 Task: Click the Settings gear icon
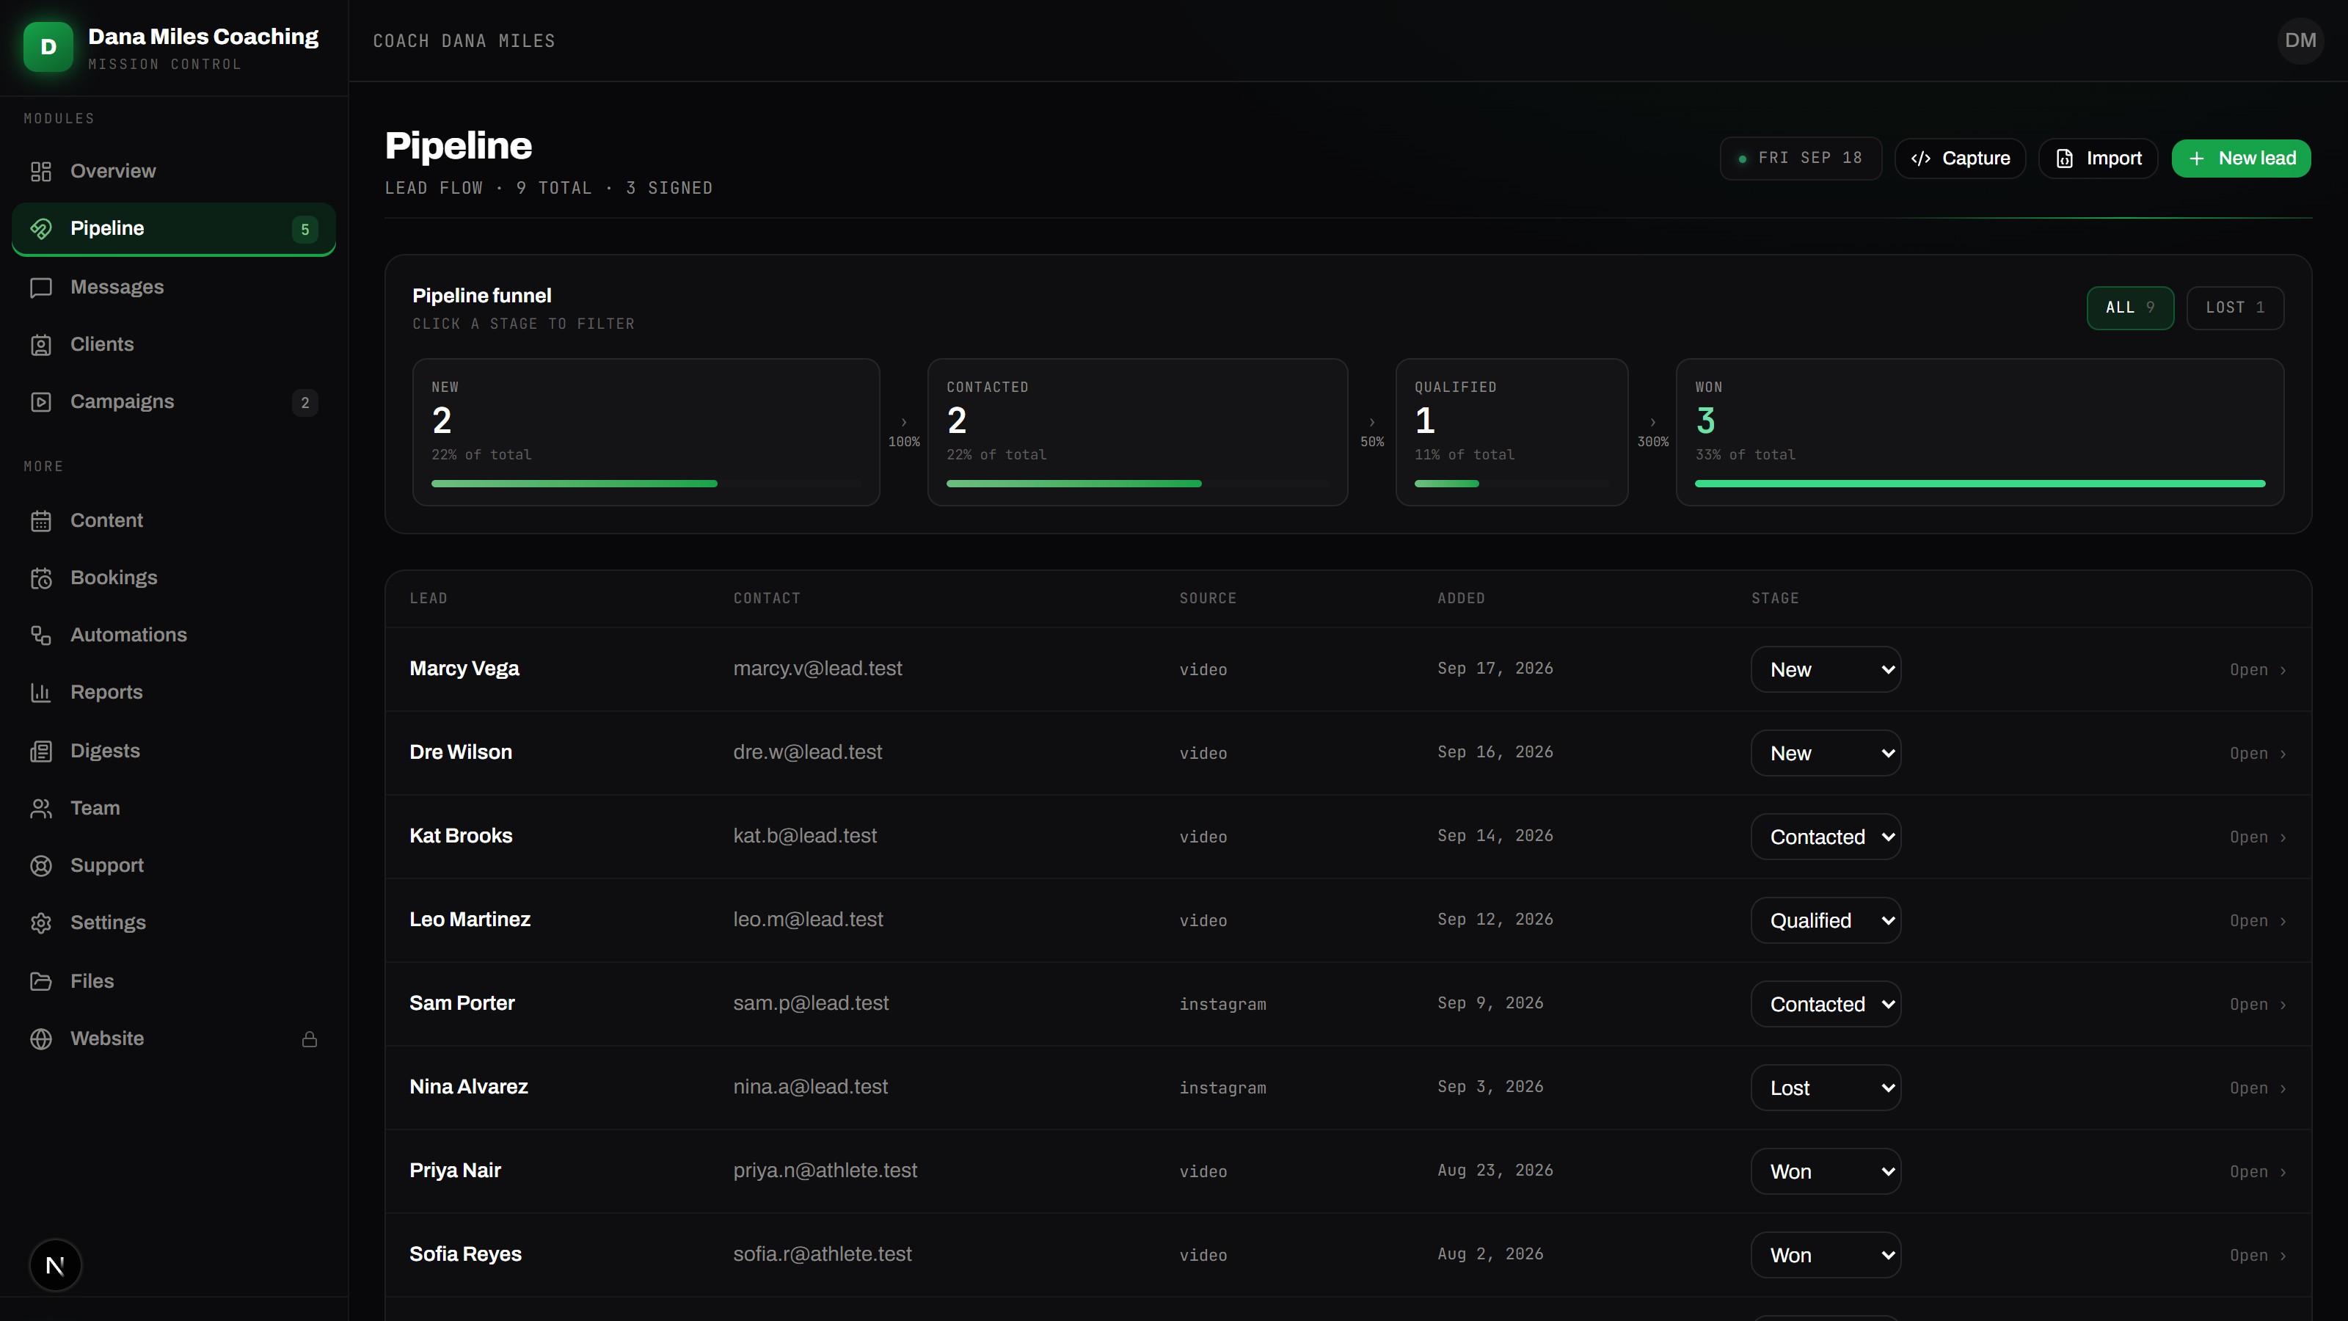click(41, 923)
